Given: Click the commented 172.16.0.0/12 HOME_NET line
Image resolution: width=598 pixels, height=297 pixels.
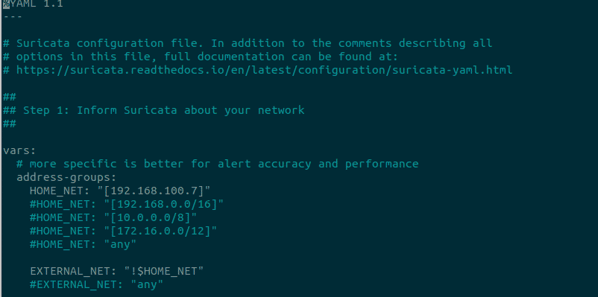Looking at the screenshot, I should [x=123, y=231].
